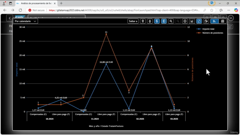Open the chart type selector icon

192,21
